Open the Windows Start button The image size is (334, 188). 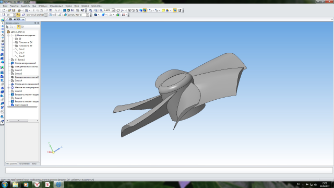pos(5,184)
